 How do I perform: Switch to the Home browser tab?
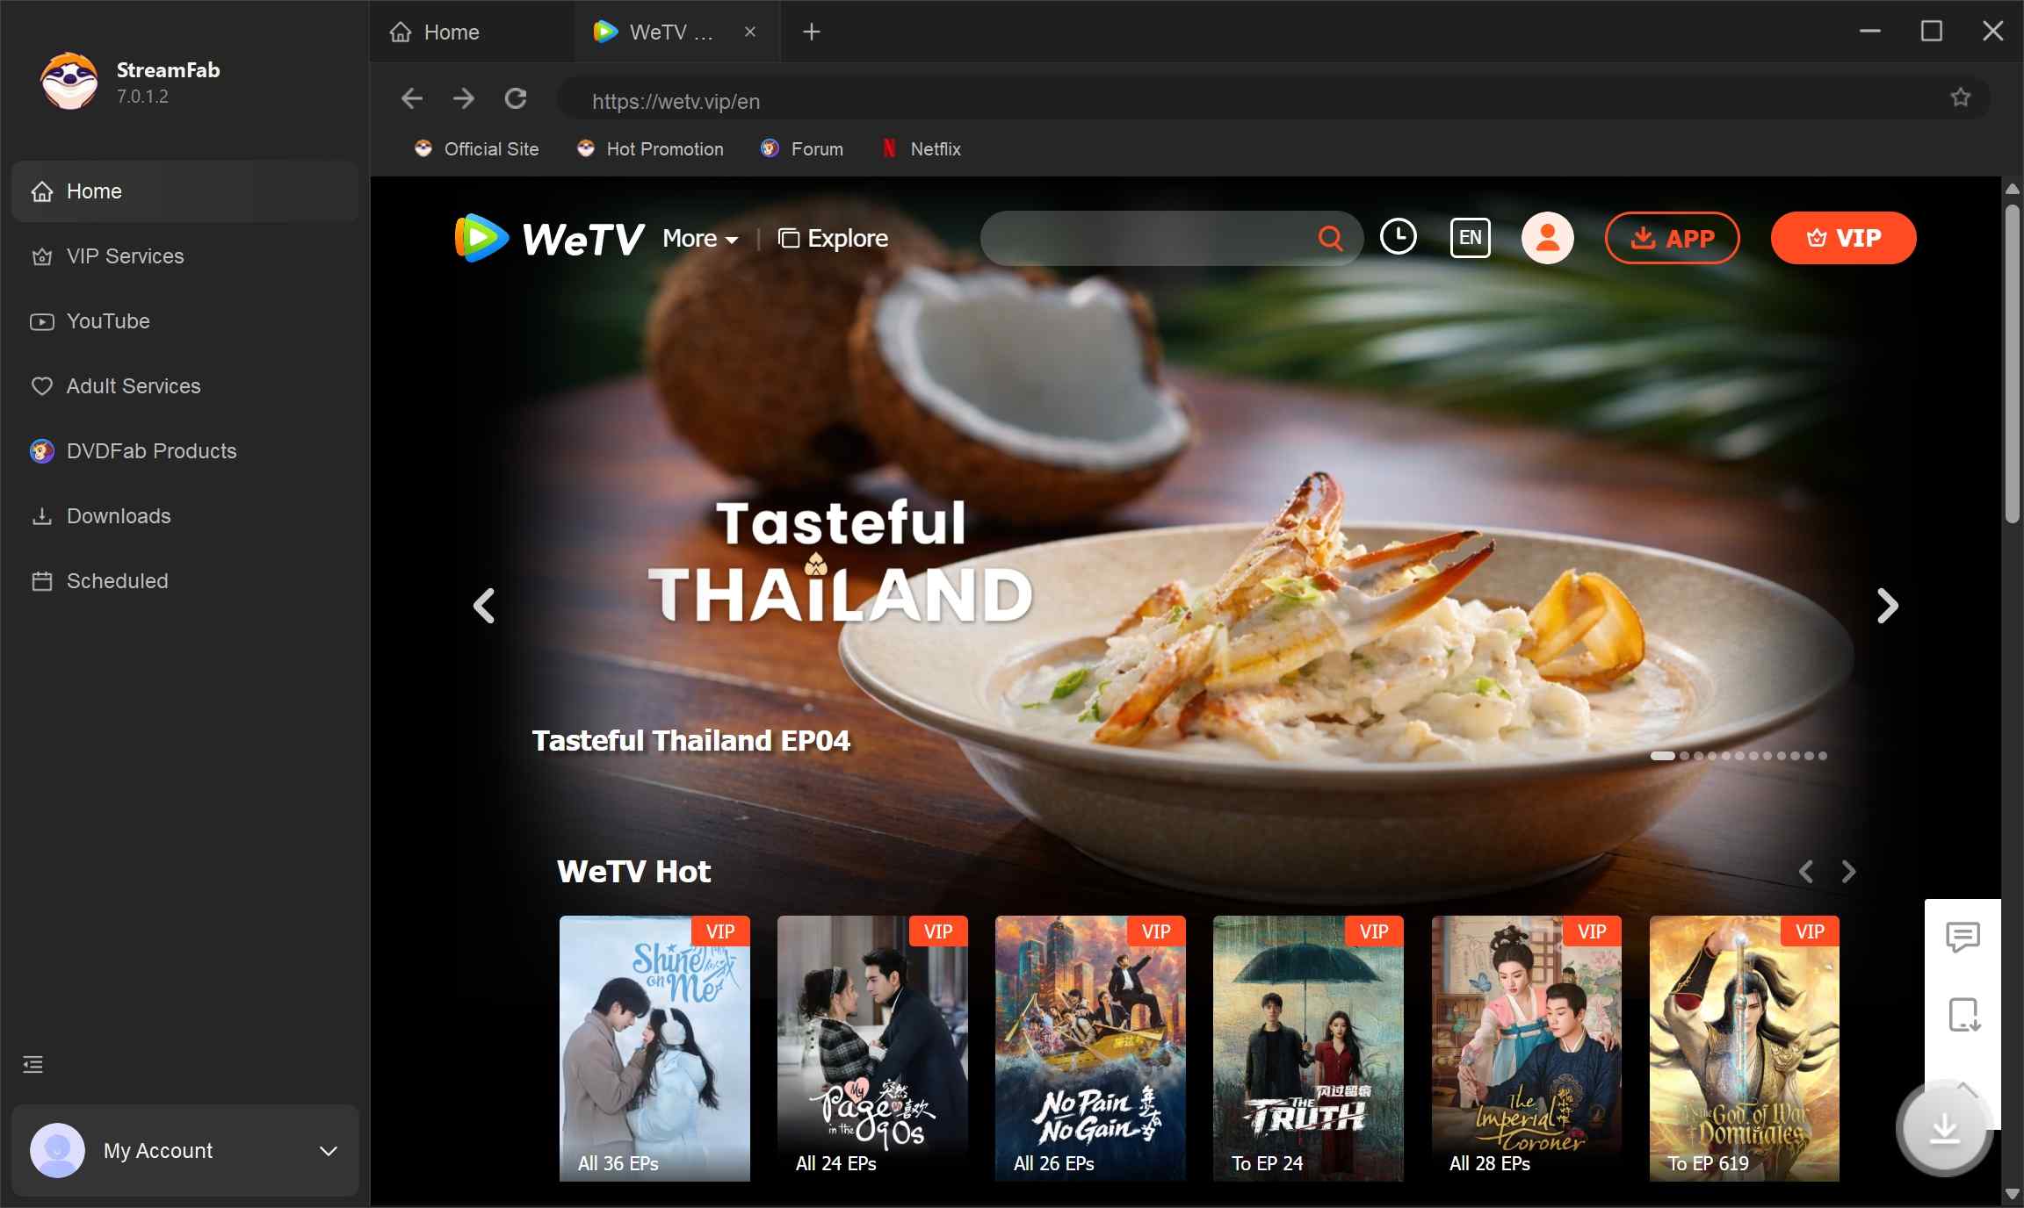(x=450, y=32)
